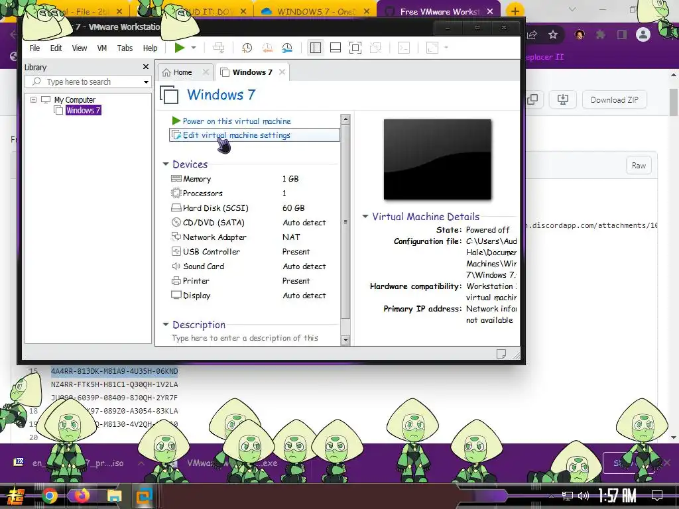
Task: Select the Processors device row
Action: pos(253,194)
